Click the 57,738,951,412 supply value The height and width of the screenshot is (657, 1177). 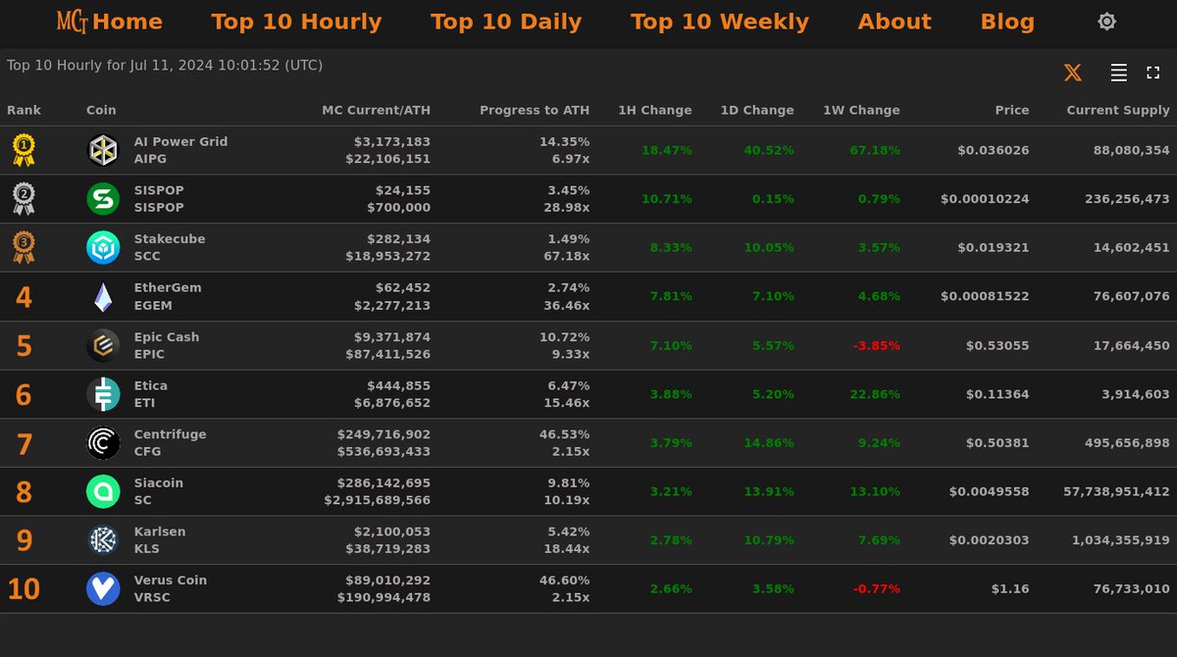pos(1116,491)
